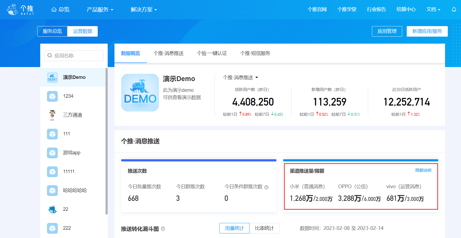Screen dimensions: 461x238
Task: Click the cube icon beside 222
Action: 52,228
